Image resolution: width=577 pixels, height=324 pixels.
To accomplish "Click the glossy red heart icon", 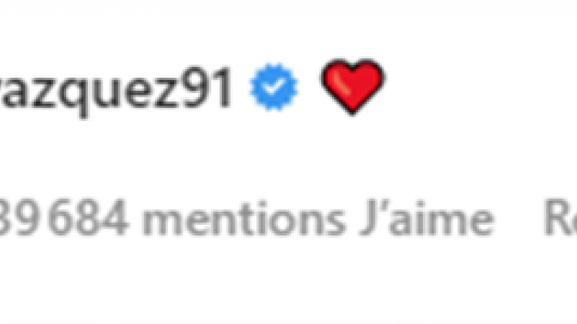I will point(353,86).
